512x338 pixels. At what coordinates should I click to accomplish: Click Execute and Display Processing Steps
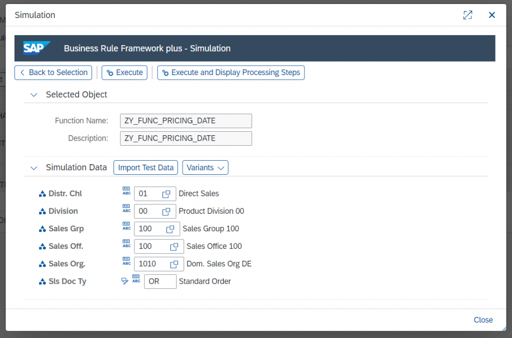[x=231, y=73]
